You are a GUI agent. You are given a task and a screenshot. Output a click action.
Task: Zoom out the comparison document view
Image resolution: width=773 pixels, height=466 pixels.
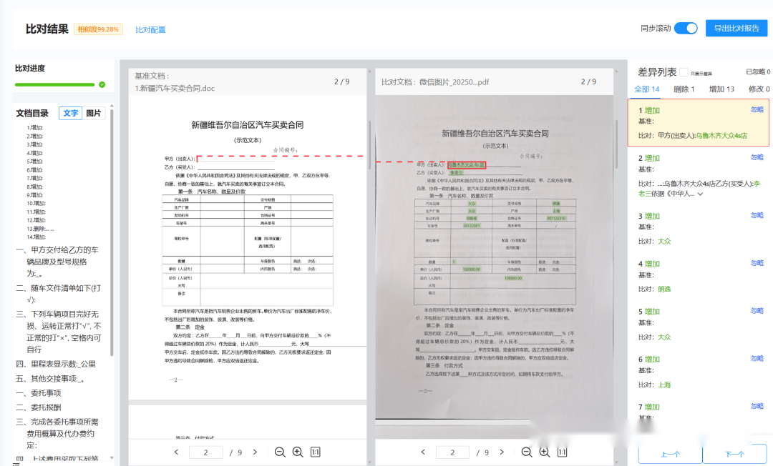pyautogui.click(x=527, y=452)
